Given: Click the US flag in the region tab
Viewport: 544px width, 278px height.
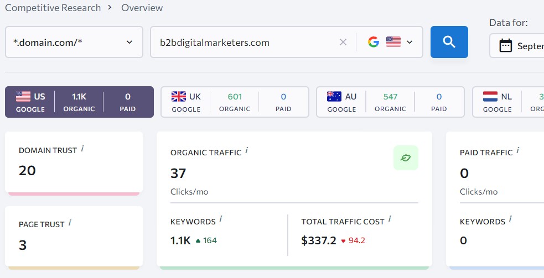Looking at the screenshot, I should 23,96.
